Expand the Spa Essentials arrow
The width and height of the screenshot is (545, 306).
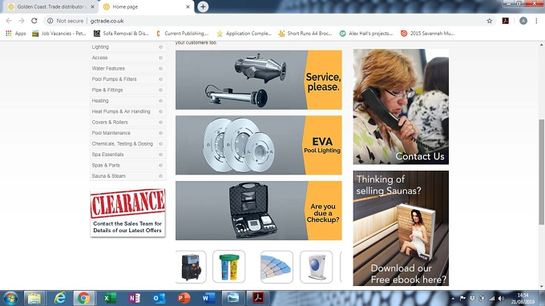[x=160, y=155]
